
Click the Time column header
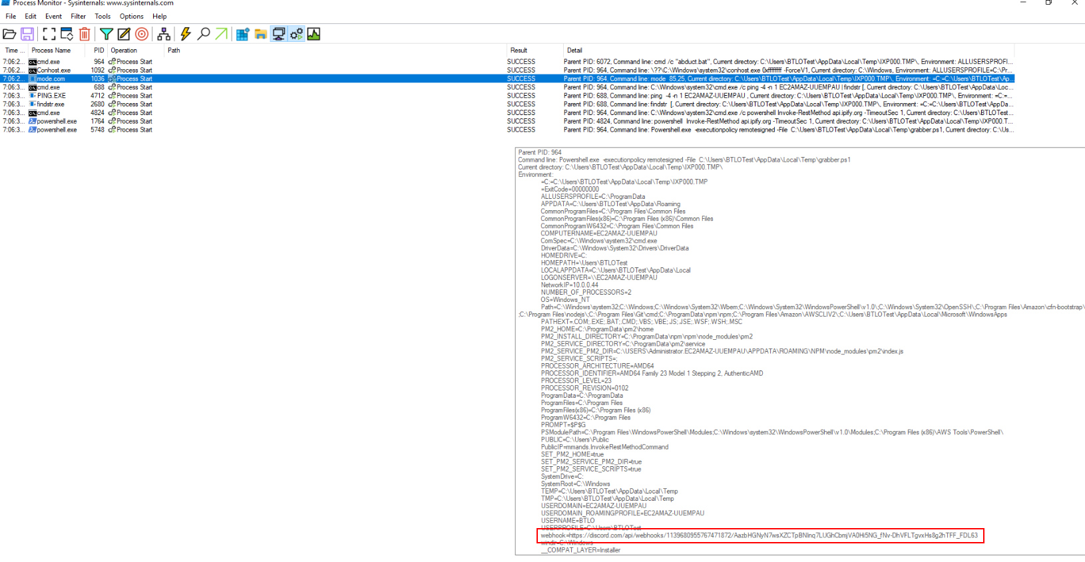[14, 51]
